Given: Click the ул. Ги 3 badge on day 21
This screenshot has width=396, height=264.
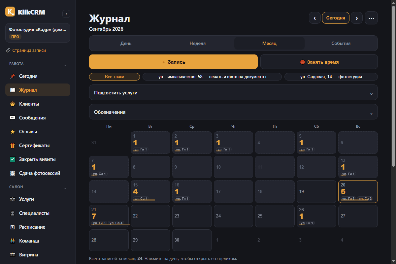Looking at the screenshot, I should coord(99,223).
